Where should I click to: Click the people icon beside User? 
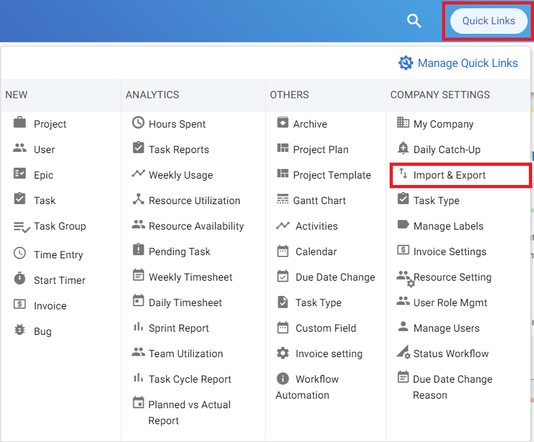19,148
